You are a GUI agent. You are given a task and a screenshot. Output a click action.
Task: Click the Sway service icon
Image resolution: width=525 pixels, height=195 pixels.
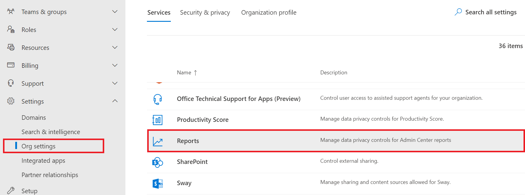point(157,183)
